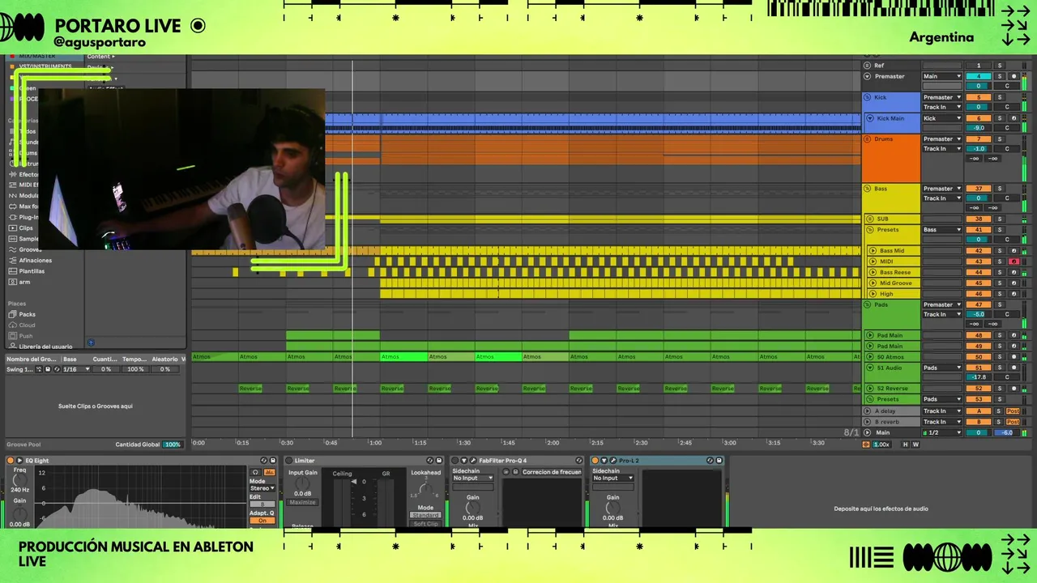Open Pro-L 2 plugin window wrench
Viewport: 1037px width, 583px height.
point(613,461)
